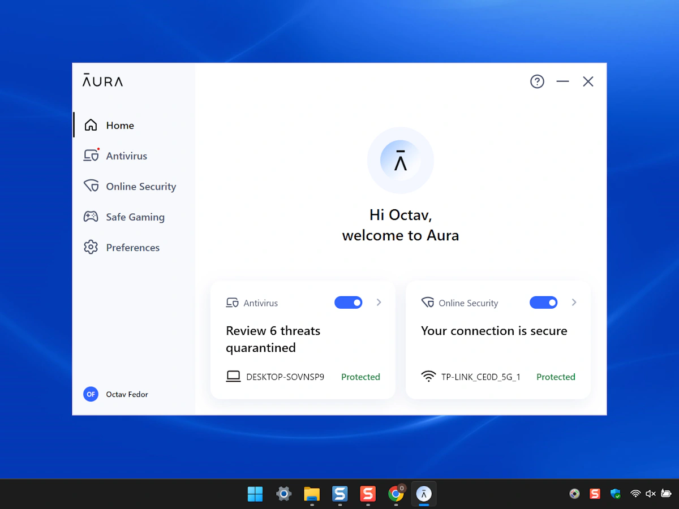Go to the Safe Gaming section
Image resolution: width=679 pixels, height=509 pixels.
click(x=135, y=217)
